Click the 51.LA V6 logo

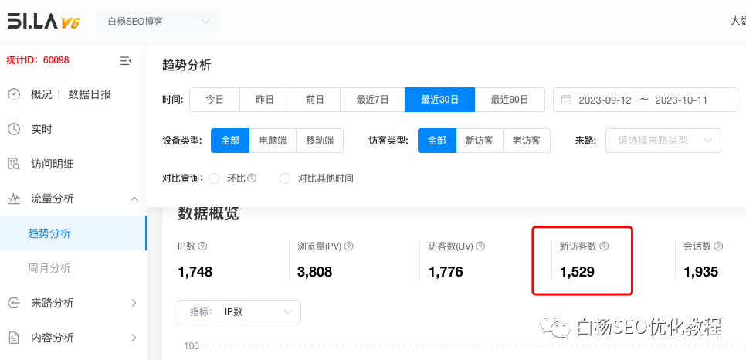[x=43, y=22]
